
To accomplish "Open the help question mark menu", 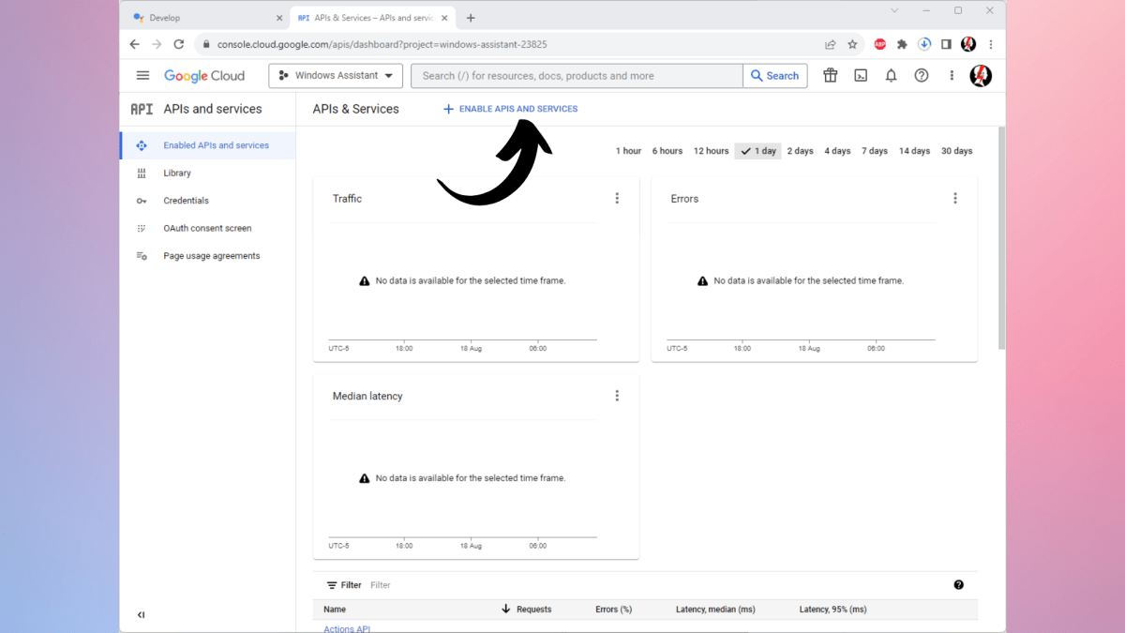I will coord(922,76).
